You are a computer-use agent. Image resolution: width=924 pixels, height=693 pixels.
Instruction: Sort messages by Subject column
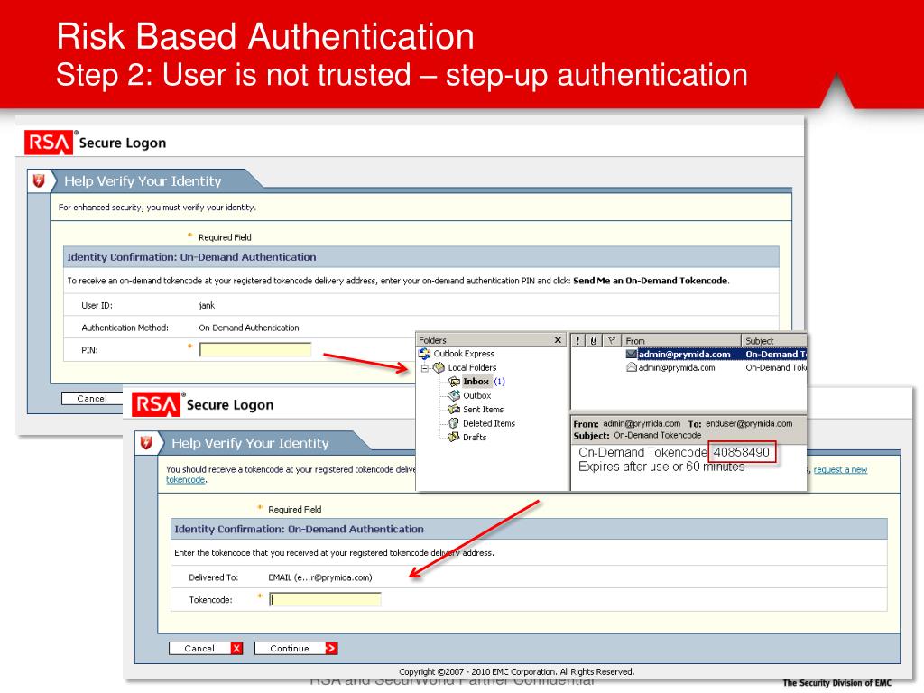click(x=773, y=340)
